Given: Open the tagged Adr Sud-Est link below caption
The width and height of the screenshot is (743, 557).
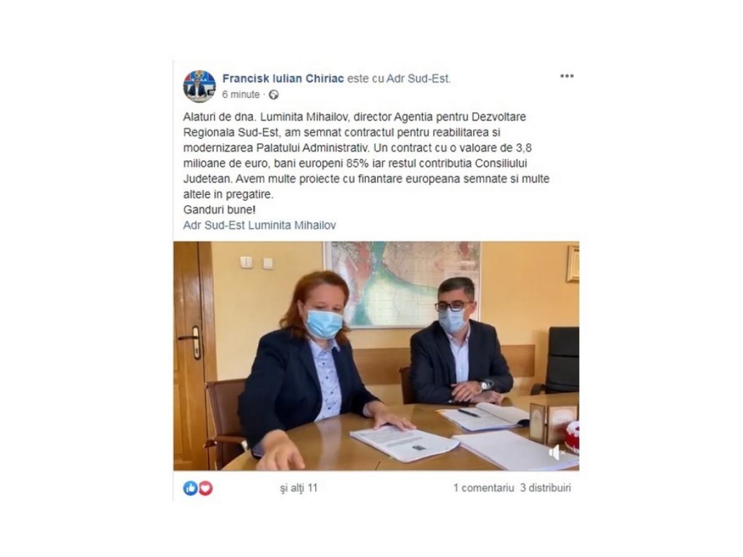Looking at the screenshot, I should [214, 225].
